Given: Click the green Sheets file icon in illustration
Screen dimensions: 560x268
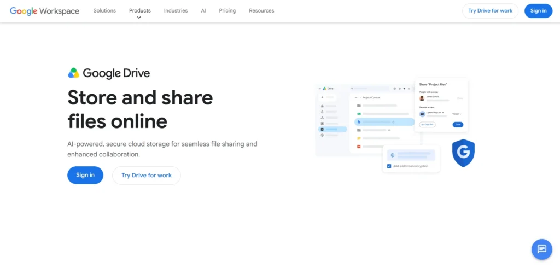Looking at the screenshot, I should point(359,114).
